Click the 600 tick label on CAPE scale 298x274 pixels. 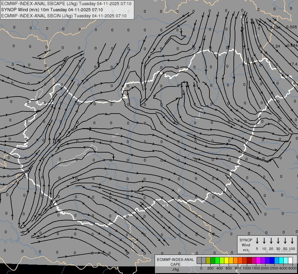click(x=229, y=268)
